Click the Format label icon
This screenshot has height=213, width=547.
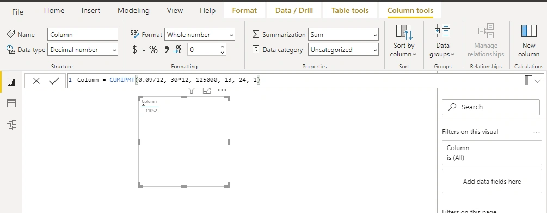[x=134, y=34]
